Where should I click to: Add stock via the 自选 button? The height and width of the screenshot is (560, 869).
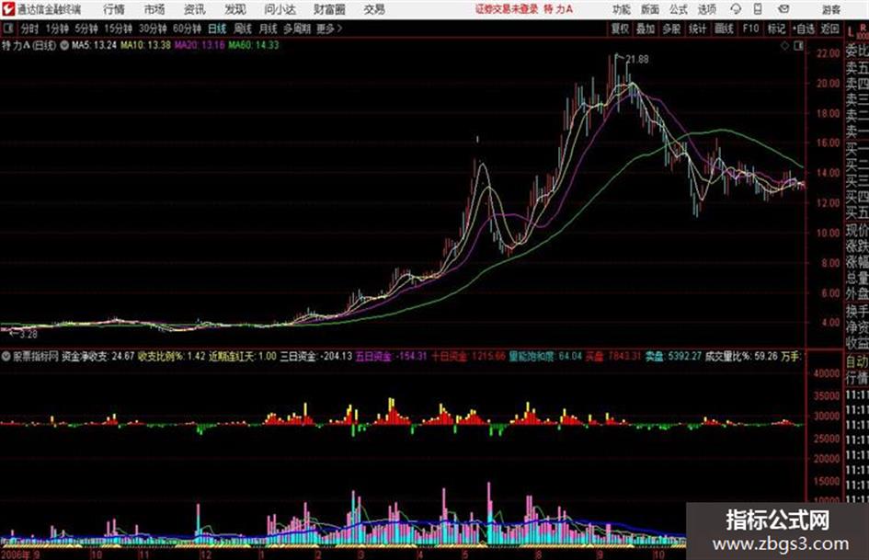(803, 29)
